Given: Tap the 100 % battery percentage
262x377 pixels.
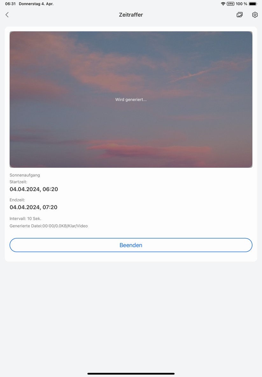Looking at the screenshot, I should pos(241,4).
